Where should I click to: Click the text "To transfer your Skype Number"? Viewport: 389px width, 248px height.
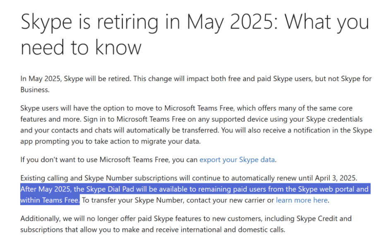pos(132,200)
